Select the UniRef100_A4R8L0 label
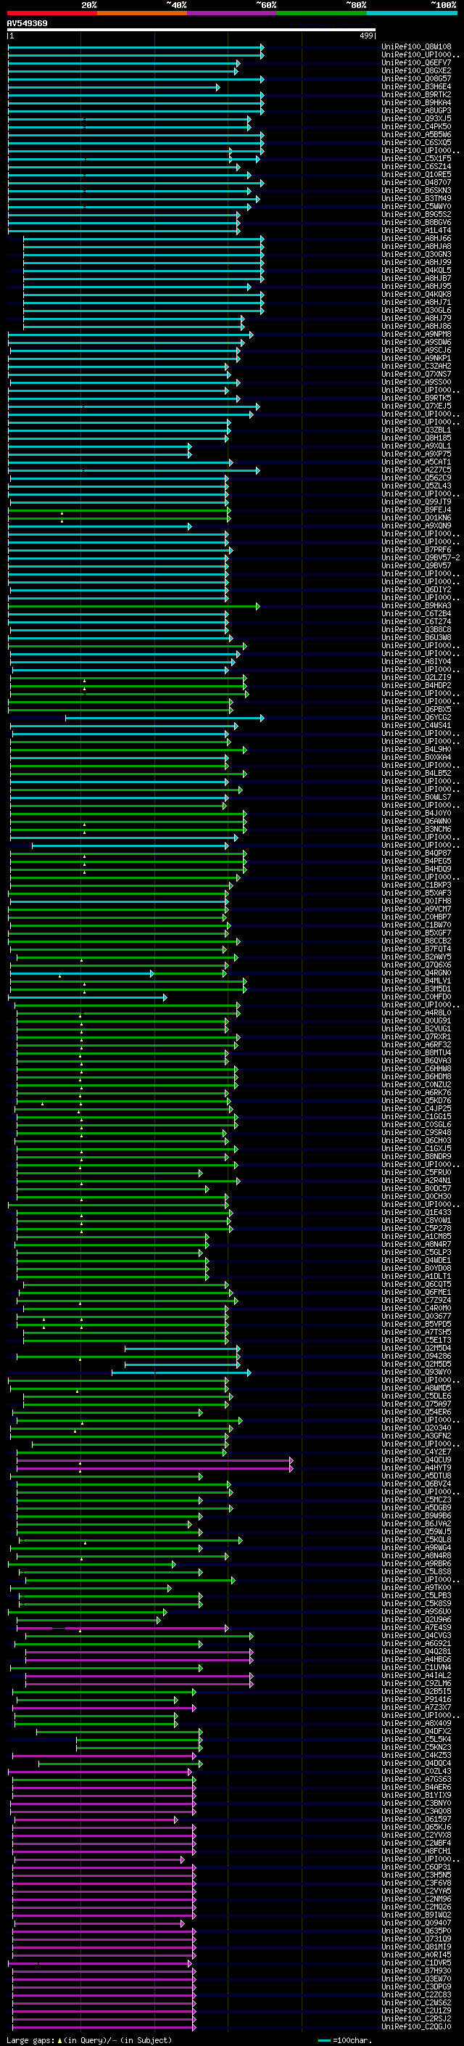Image resolution: width=464 pixels, height=2046 pixels. click(416, 1012)
